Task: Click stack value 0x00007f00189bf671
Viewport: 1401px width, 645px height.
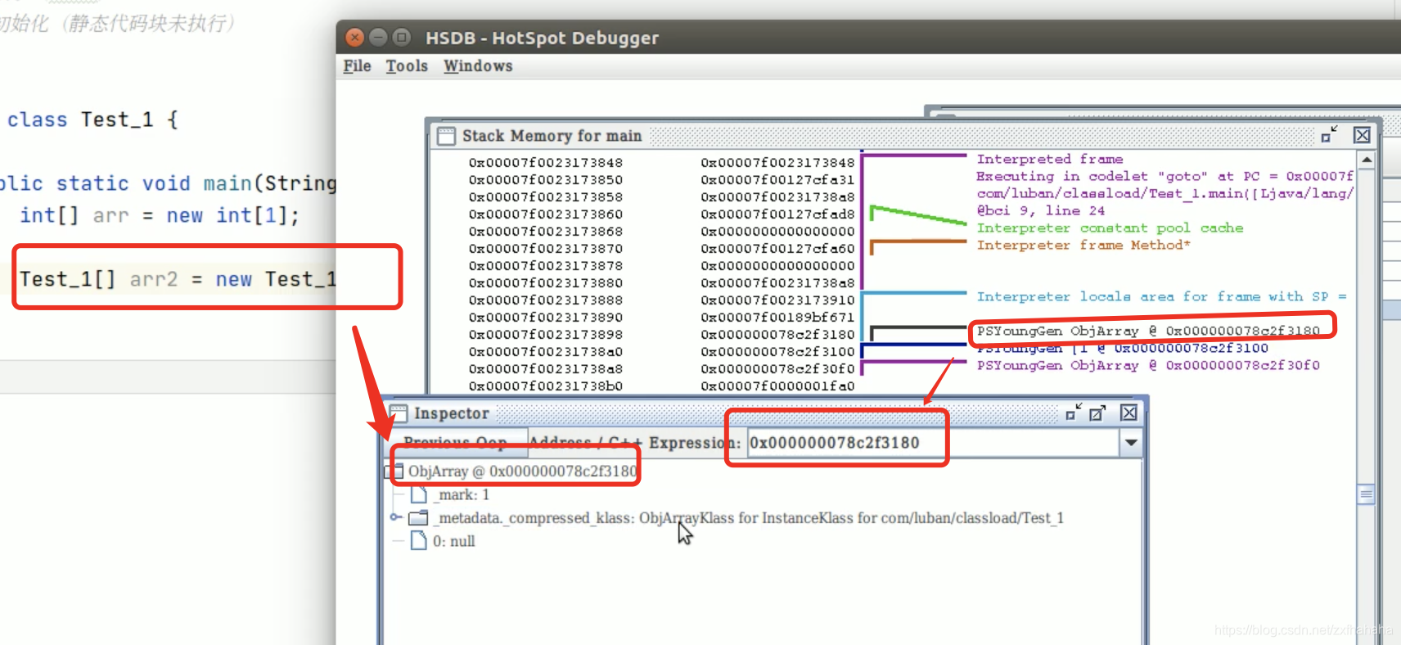Action: [777, 318]
